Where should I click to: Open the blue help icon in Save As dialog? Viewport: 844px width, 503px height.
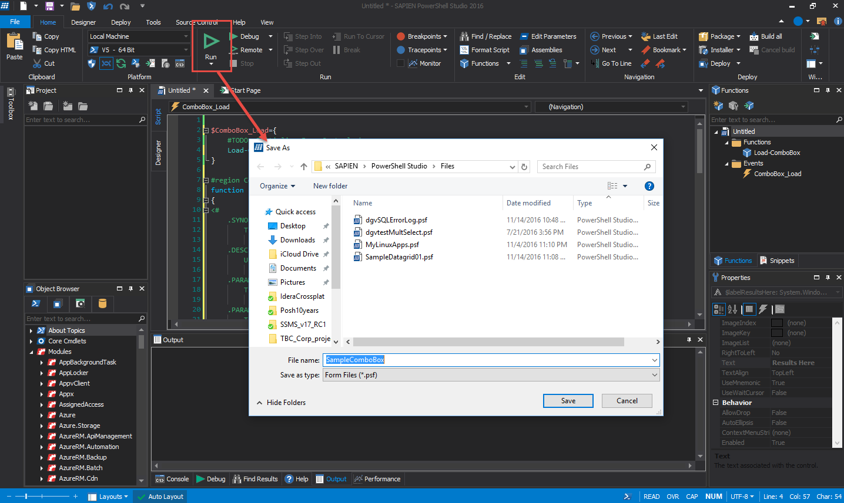coord(649,186)
